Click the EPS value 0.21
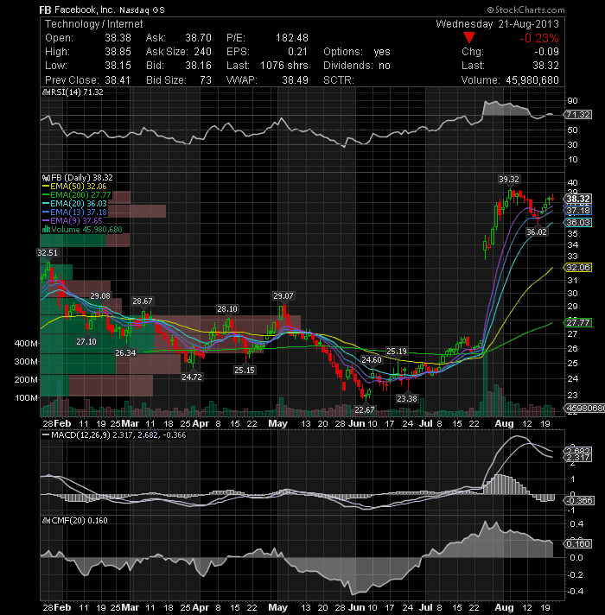Screen dimensions: 605x615 297,52
